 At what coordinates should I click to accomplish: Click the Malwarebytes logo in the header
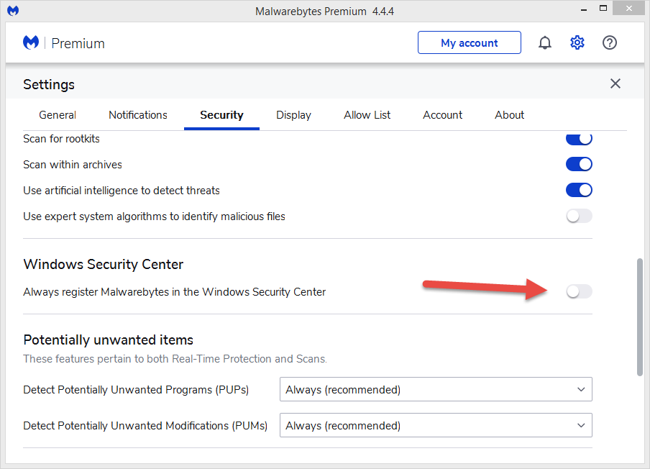(31, 43)
